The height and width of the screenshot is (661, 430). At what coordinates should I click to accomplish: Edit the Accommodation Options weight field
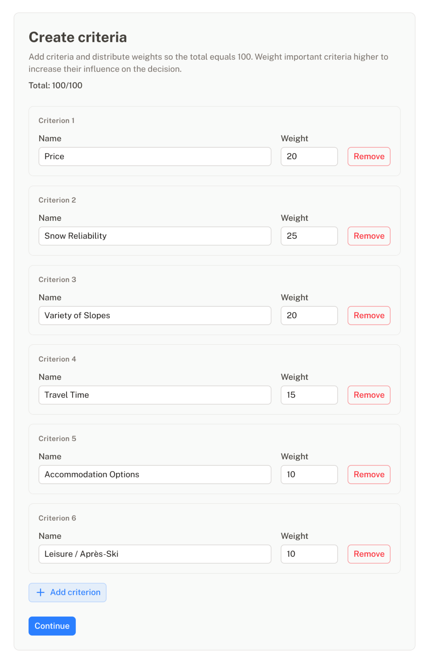point(309,474)
